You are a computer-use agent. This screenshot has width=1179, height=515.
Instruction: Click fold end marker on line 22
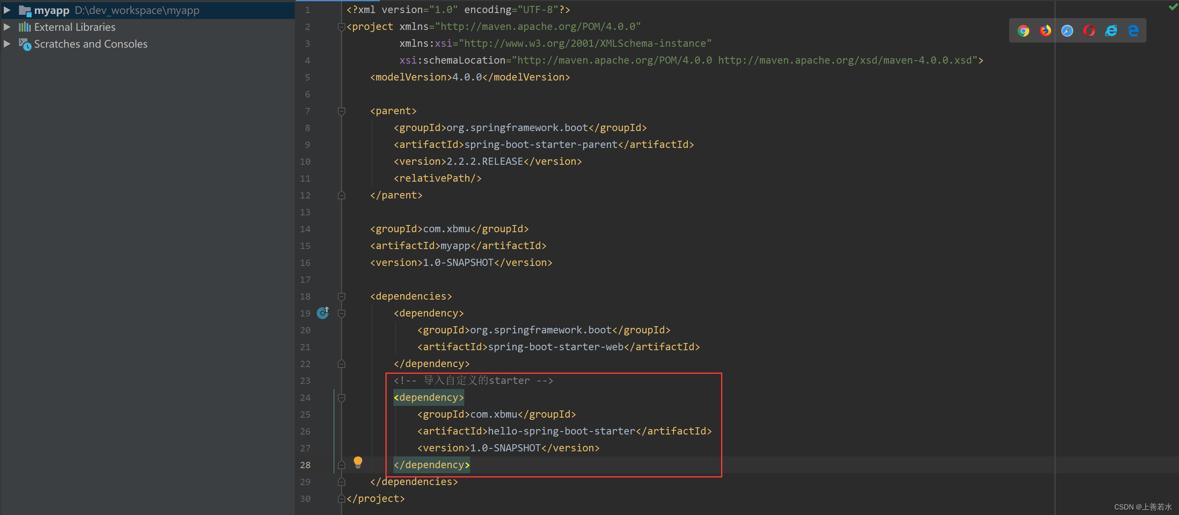pos(342,364)
